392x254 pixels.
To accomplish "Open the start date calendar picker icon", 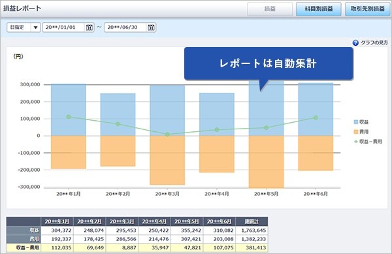I will tap(90, 27).
